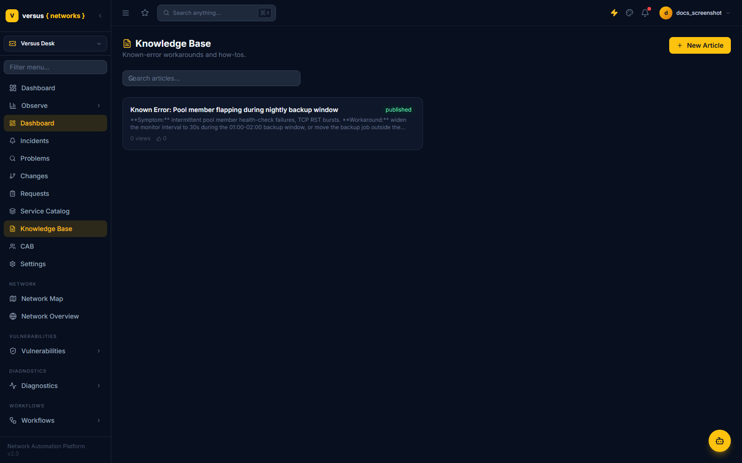This screenshot has width=742, height=463.
Task: Click the New Article button
Action: click(699, 45)
